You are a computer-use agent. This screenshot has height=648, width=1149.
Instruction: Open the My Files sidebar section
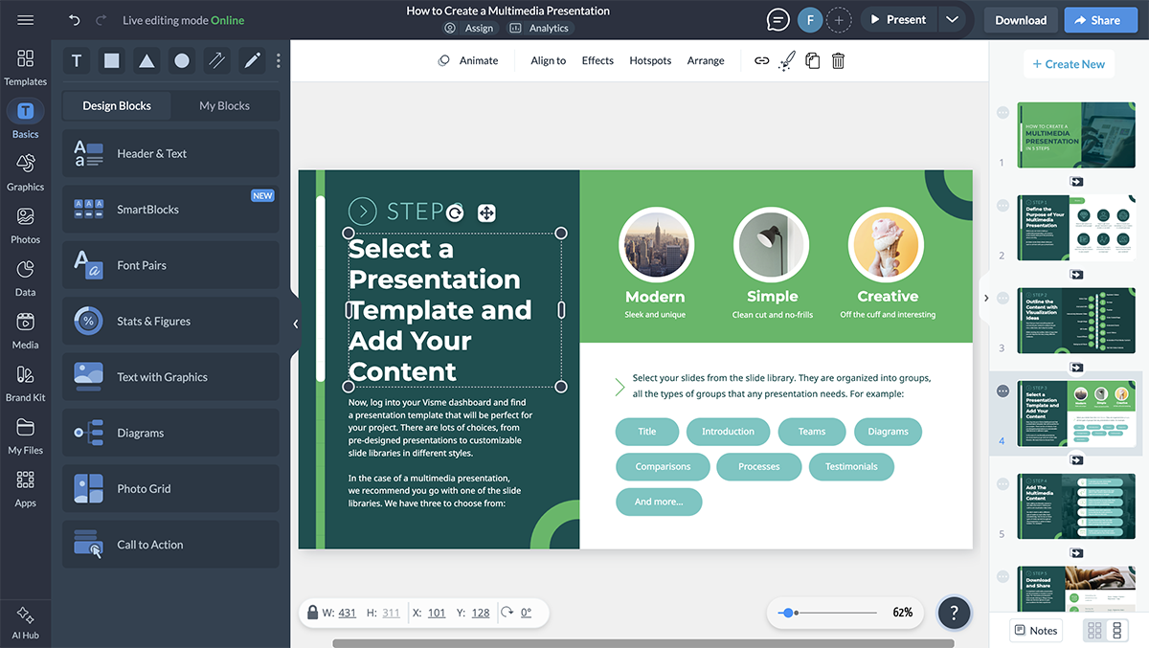coord(26,436)
